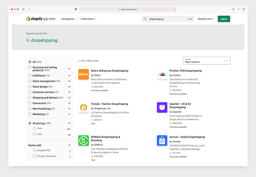Click the Syncee app icon
Viewport: 256px width, 177px height.
(x=162, y=140)
